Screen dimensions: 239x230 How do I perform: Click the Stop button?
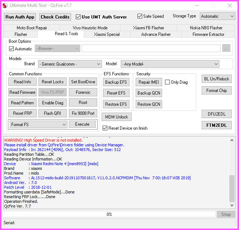click(226, 214)
